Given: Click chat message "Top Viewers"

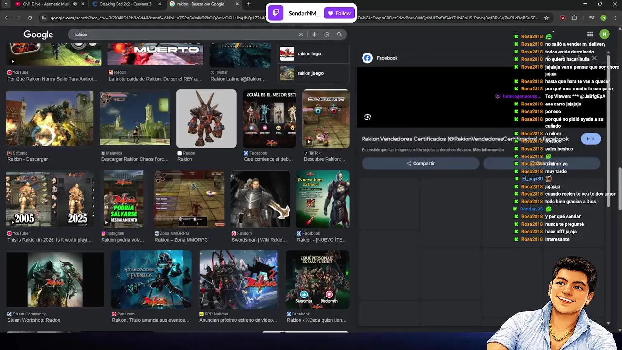Looking at the screenshot, I should [575, 96].
